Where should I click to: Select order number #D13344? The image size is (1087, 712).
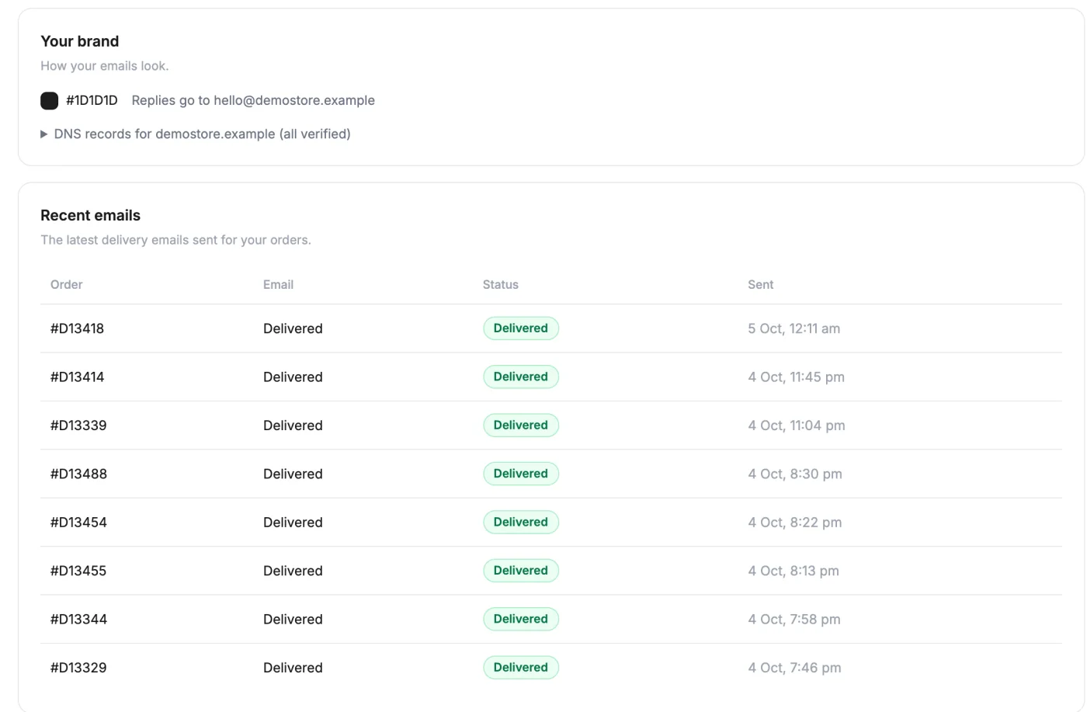78,619
